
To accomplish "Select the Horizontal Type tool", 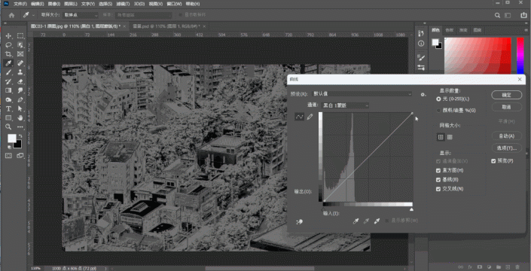I will point(8,109).
